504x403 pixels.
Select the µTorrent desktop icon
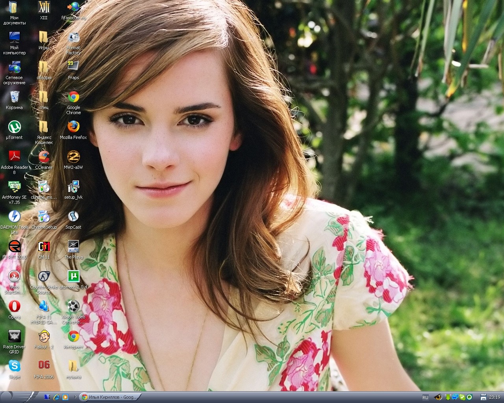[x=14, y=127]
